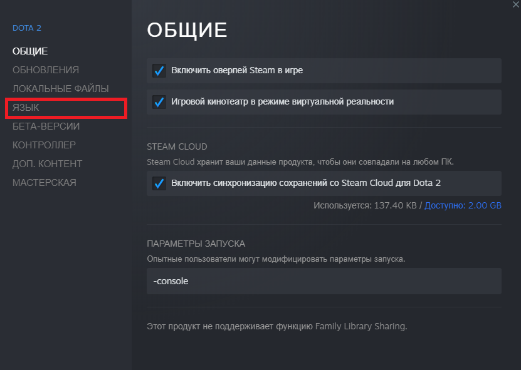The image size is (521, 370).
Task: Switch to БЕТА-ВЕРСИИ section
Action: (46, 126)
